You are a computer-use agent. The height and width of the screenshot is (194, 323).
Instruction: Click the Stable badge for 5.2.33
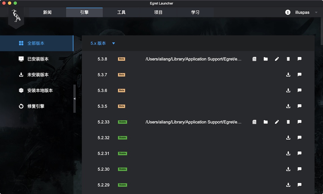coord(122,122)
